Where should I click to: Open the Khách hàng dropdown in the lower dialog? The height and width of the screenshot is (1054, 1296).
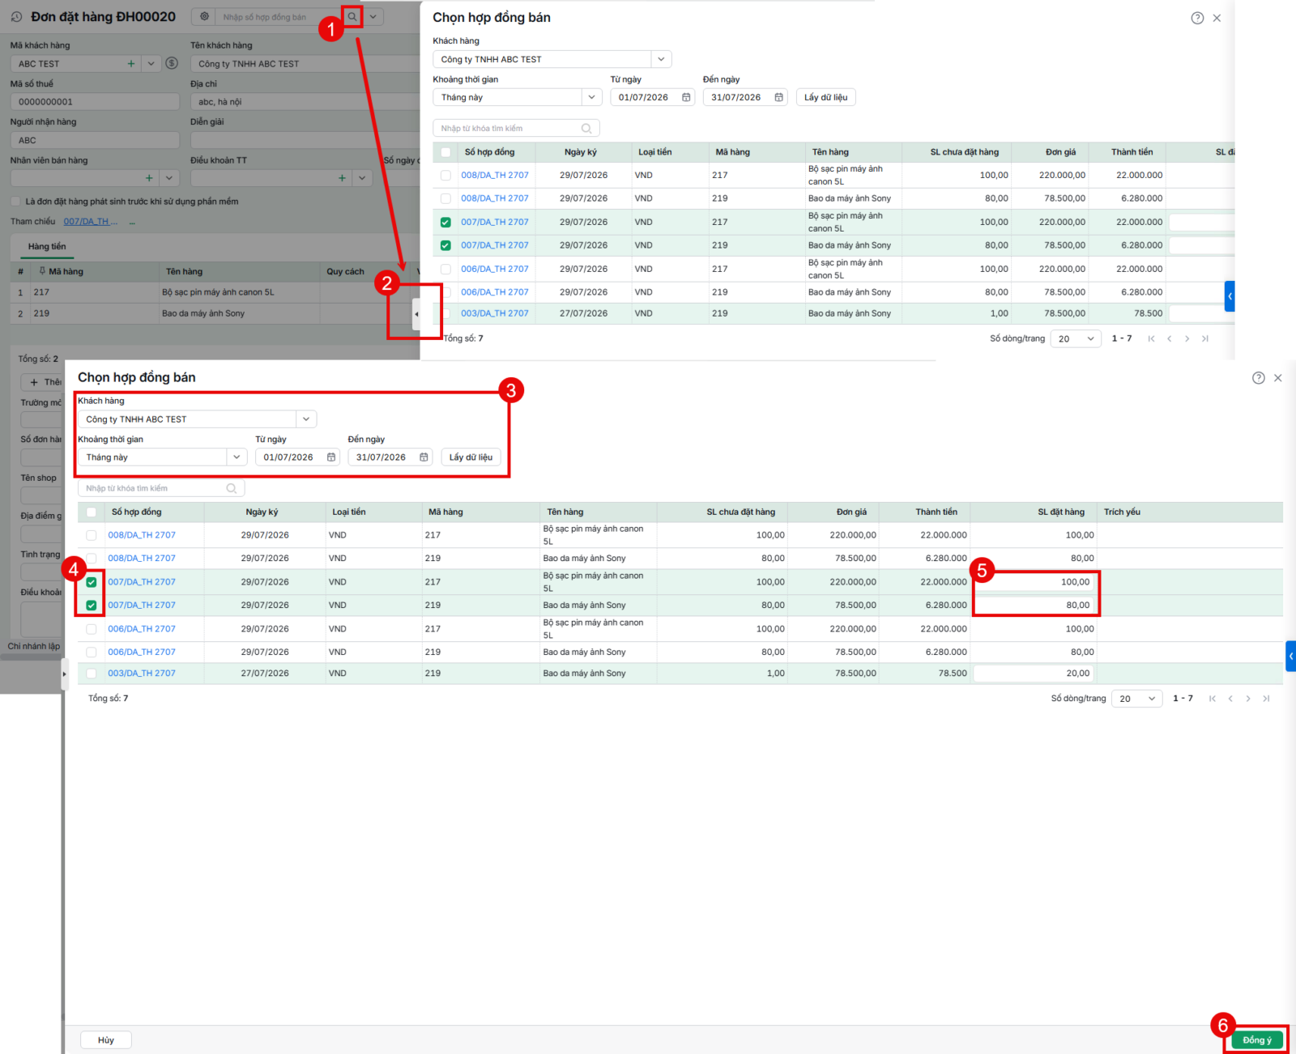(306, 419)
